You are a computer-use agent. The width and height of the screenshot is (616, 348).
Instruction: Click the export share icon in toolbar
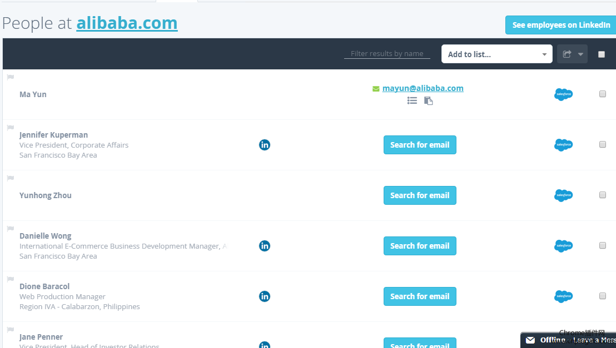coord(567,54)
